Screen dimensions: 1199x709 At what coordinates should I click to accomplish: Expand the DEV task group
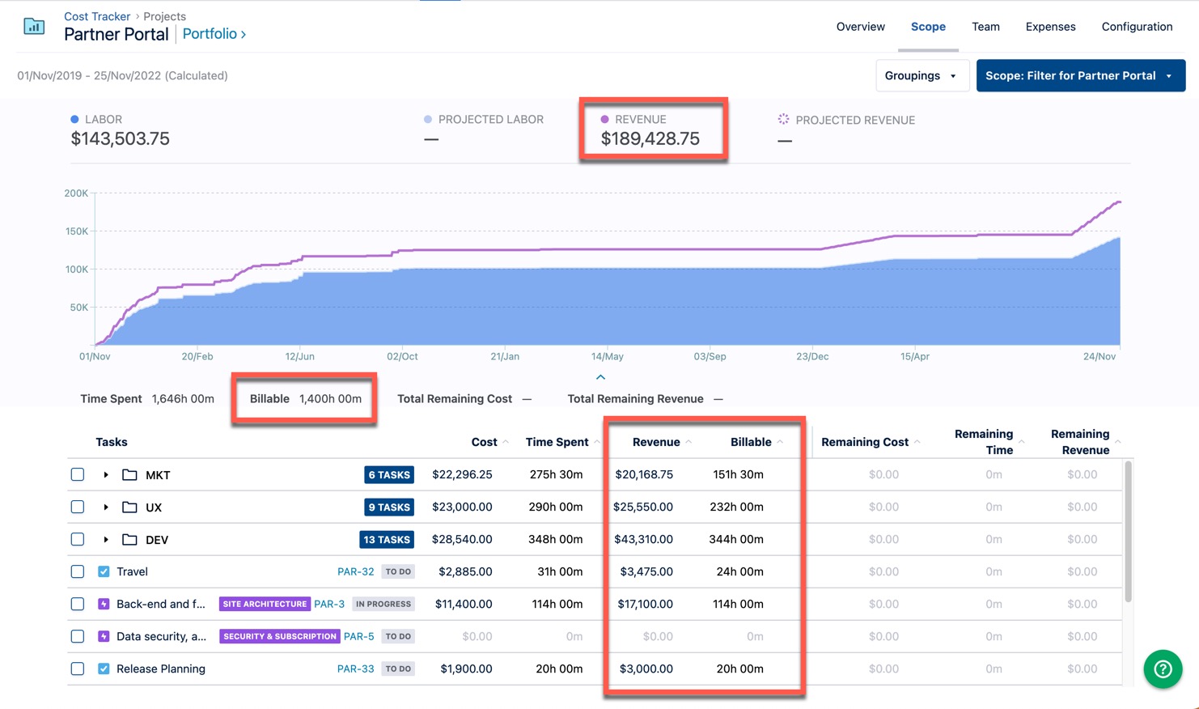click(x=106, y=539)
